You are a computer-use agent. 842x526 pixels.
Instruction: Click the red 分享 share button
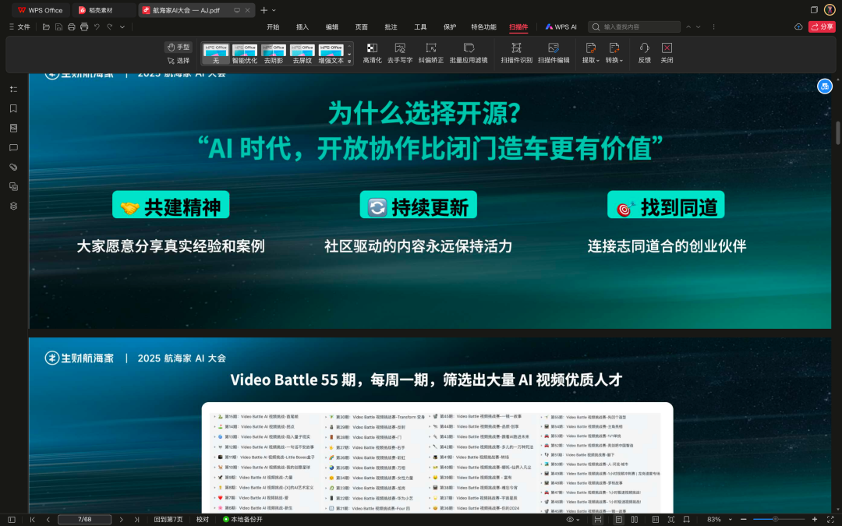[822, 26]
